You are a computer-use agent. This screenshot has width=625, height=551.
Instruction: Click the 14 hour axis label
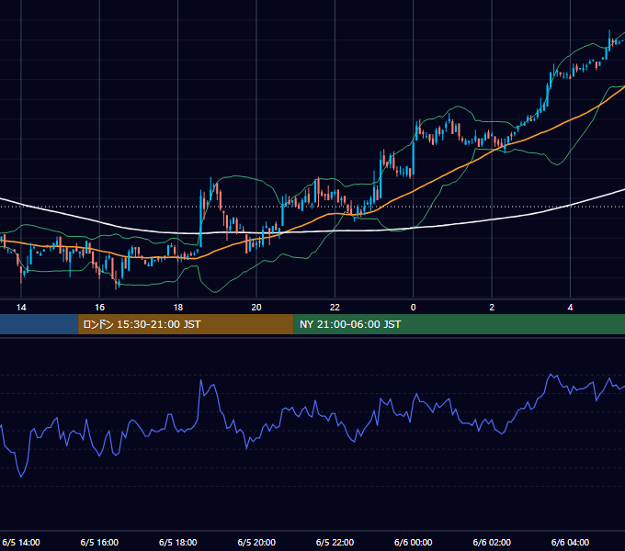point(21,308)
